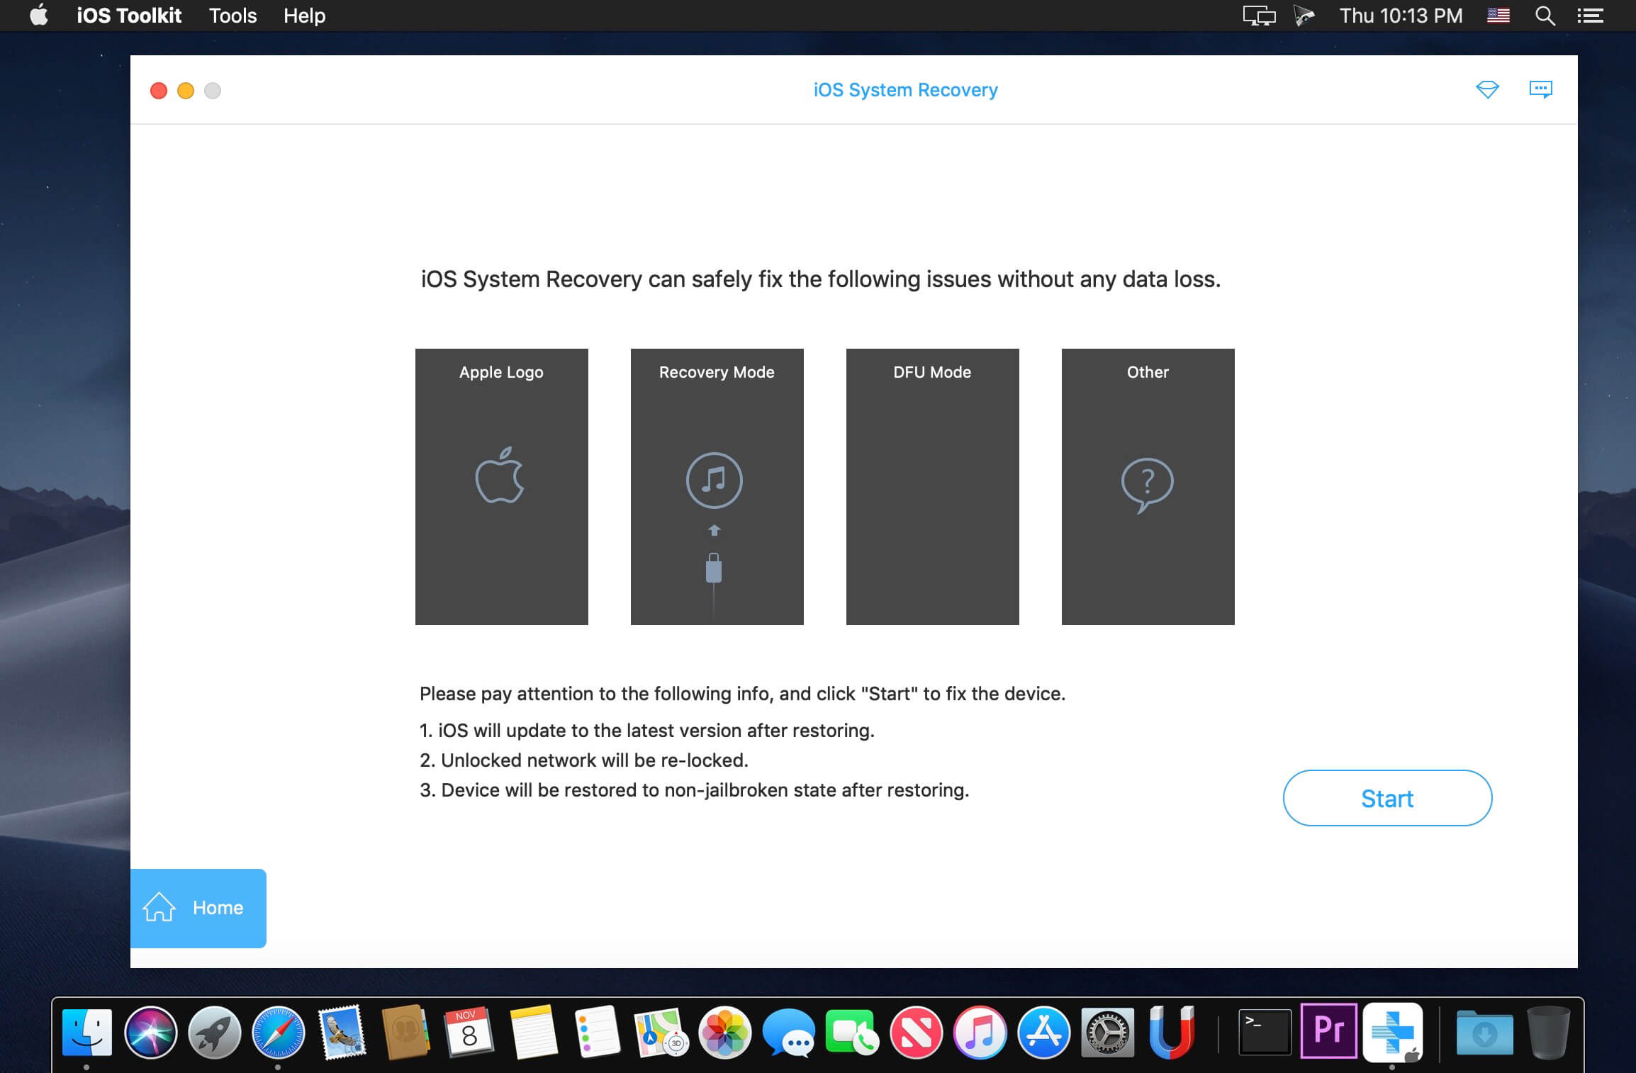Open the feedback chat icon

pyautogui.click(x=1540, y=89)
